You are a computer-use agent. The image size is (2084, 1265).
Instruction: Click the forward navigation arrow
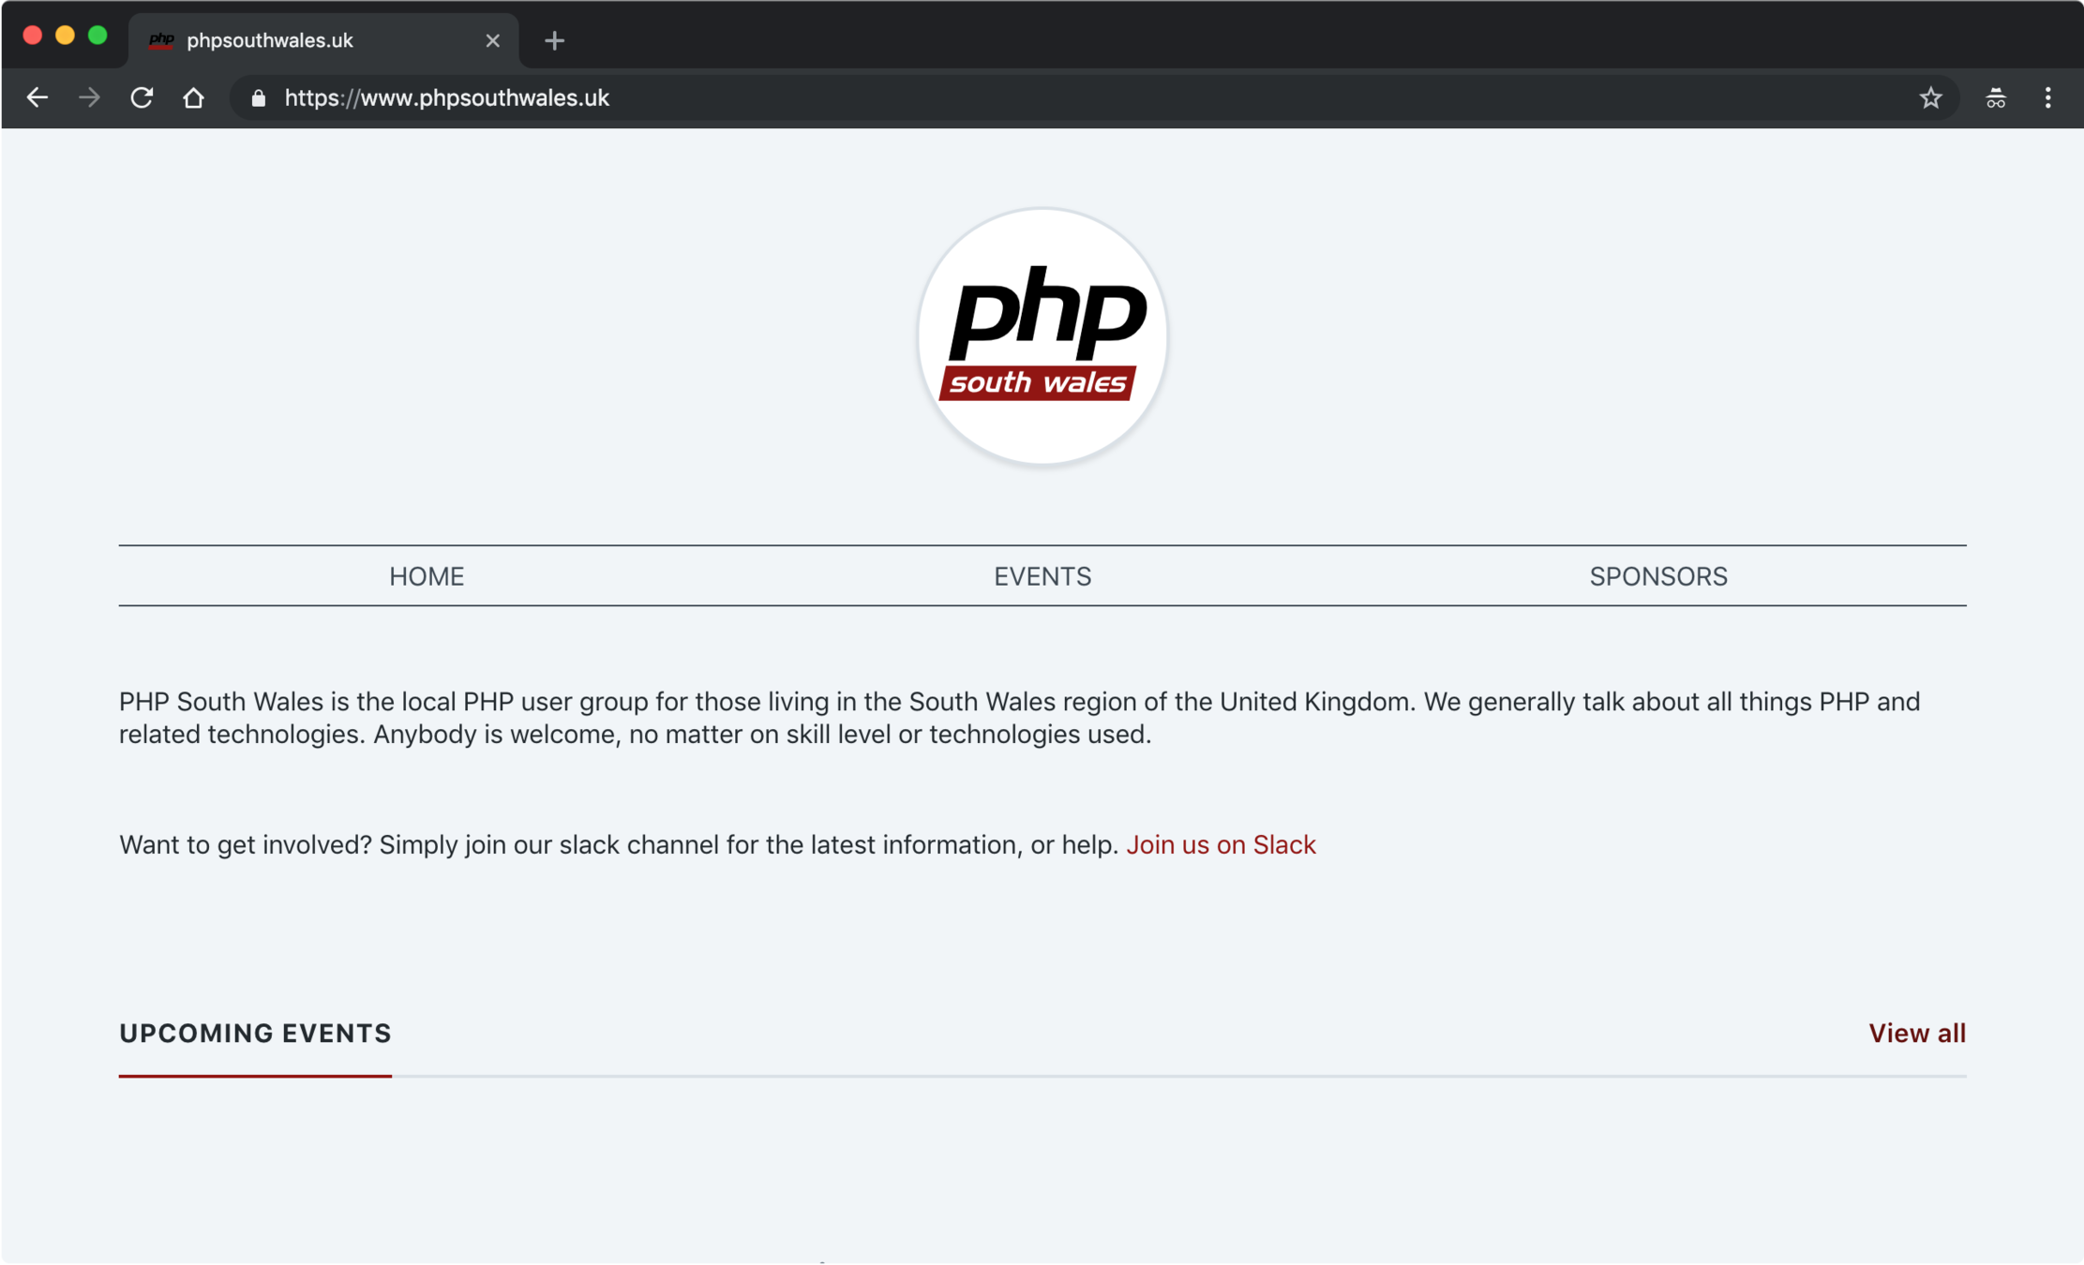(x=89, y=97)
